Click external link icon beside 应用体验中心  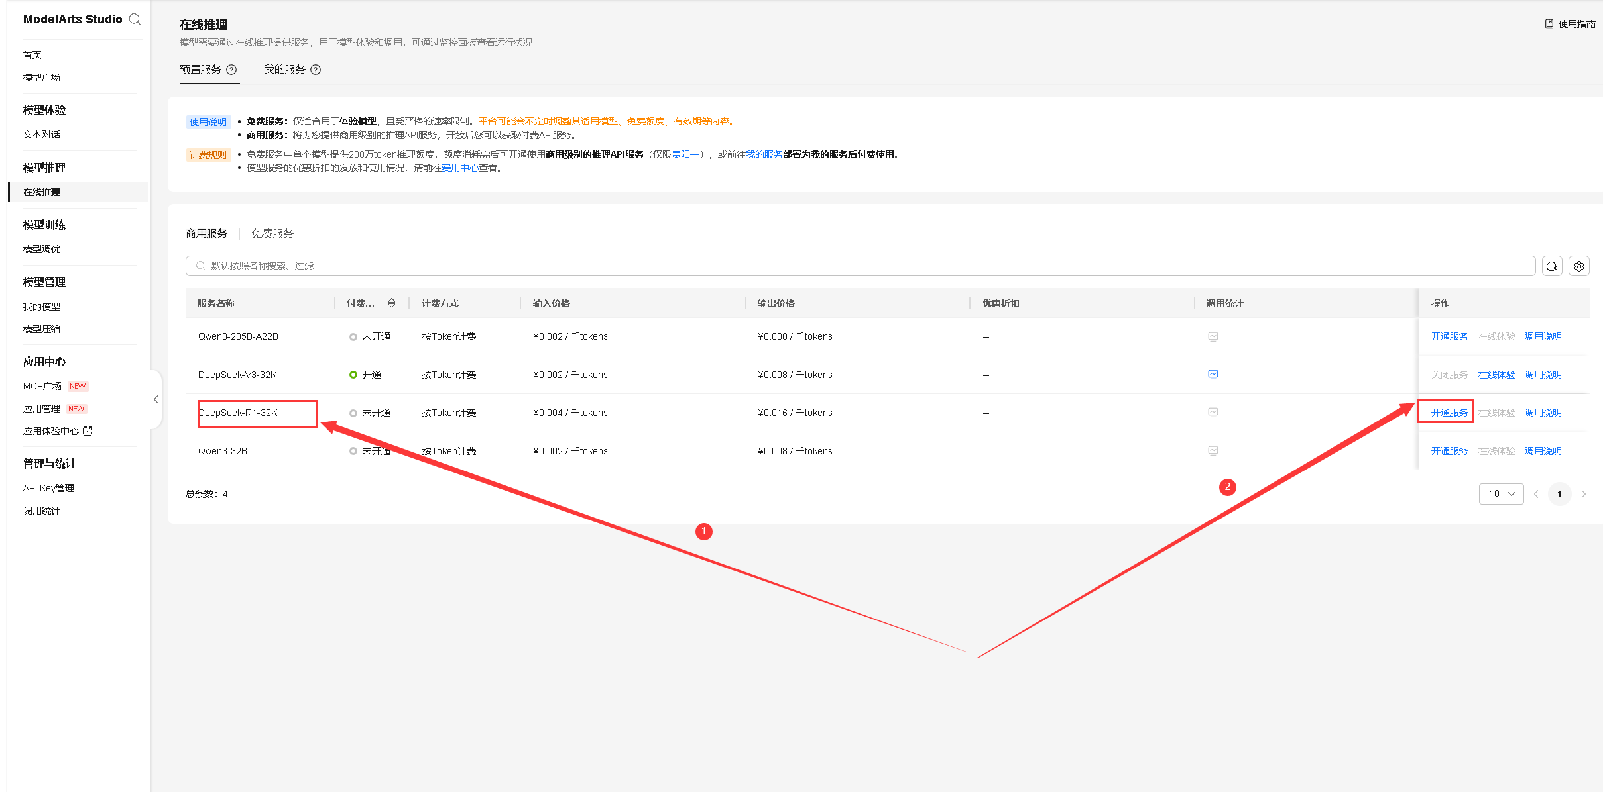pyautogui.click(x=88, y=431)
